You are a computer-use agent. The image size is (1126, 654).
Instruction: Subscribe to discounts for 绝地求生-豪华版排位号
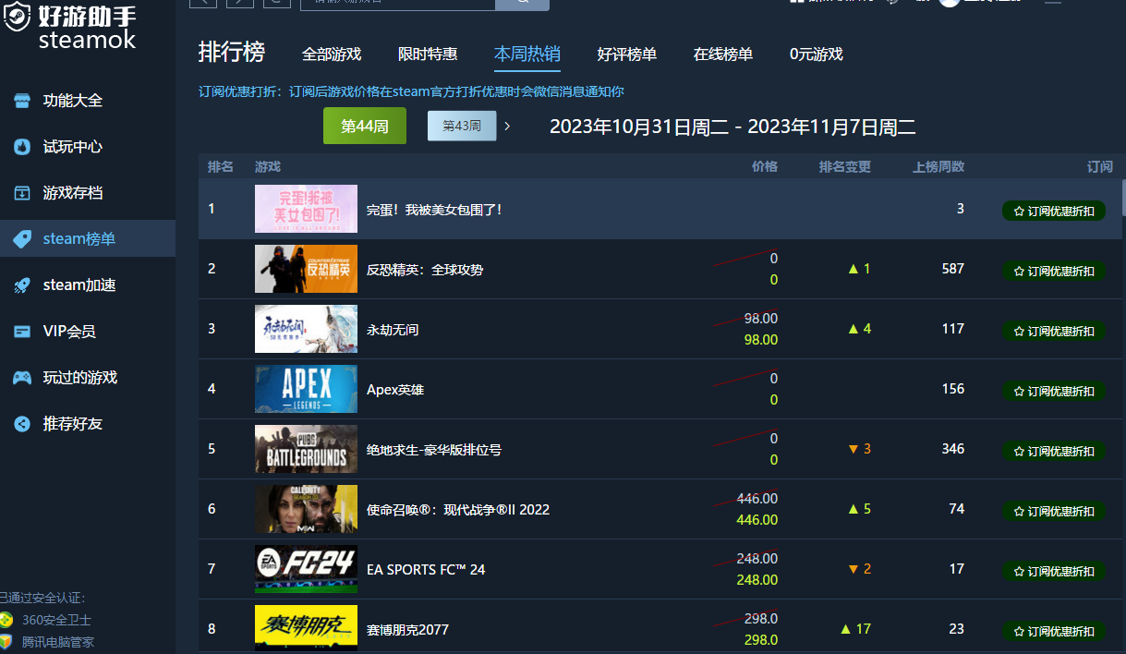pyautogui.click(x=1054, y=451)
